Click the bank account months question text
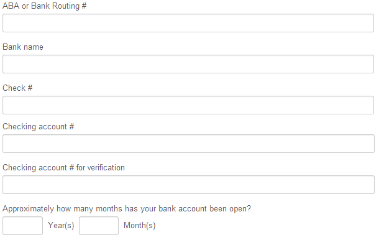The width and height of the screenshot is (384, 240). 127,209
